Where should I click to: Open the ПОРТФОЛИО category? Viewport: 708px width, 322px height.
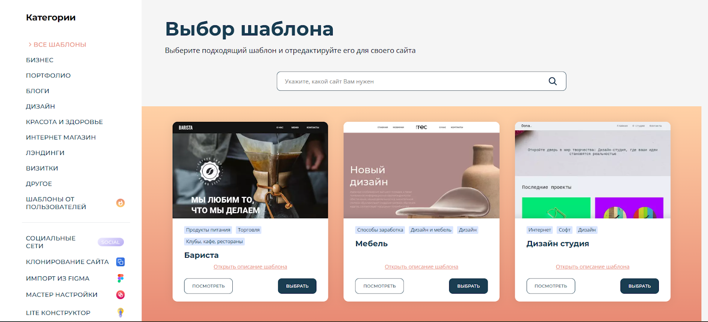48,75
